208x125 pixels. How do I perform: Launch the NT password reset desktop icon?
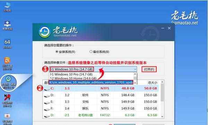[7, 100]
